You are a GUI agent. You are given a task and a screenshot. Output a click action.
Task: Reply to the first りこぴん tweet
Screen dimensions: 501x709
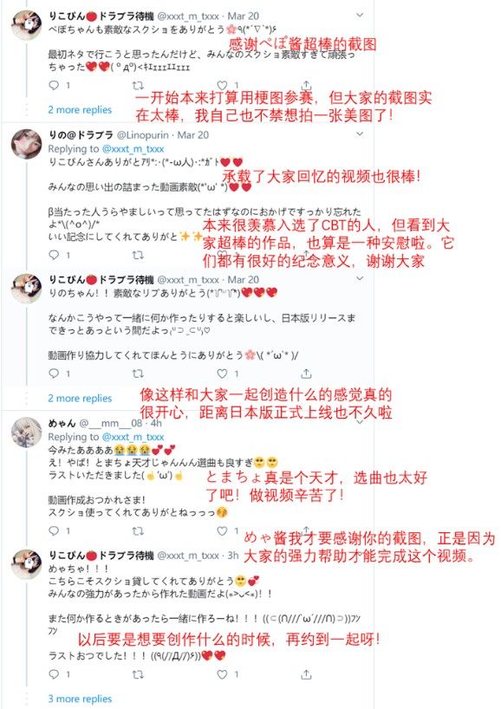tap(54, 85)
